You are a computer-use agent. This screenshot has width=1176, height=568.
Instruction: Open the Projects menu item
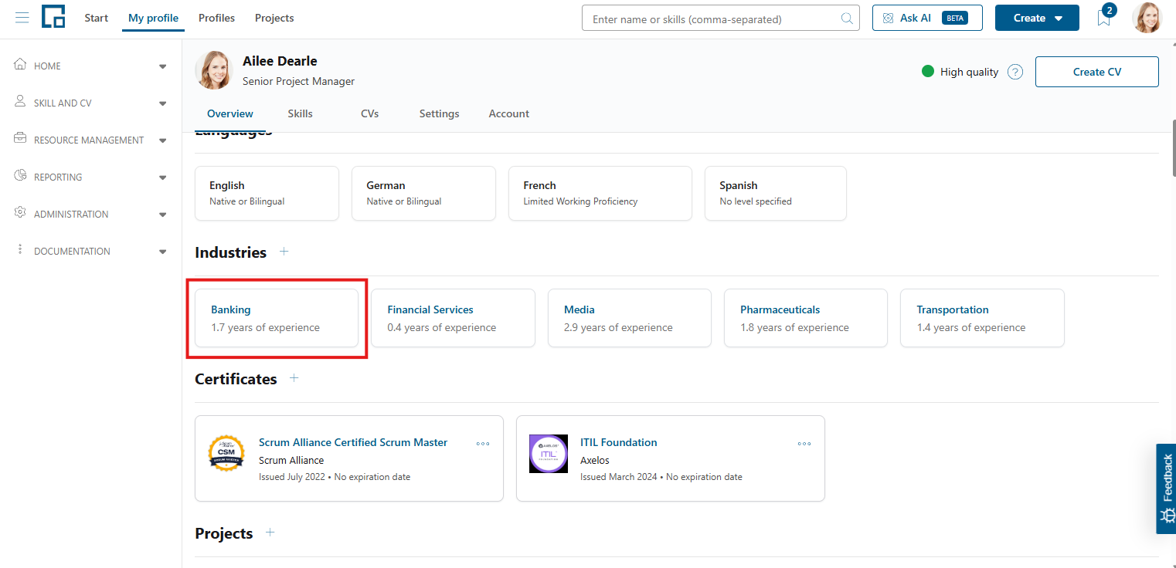pos(274,18)
